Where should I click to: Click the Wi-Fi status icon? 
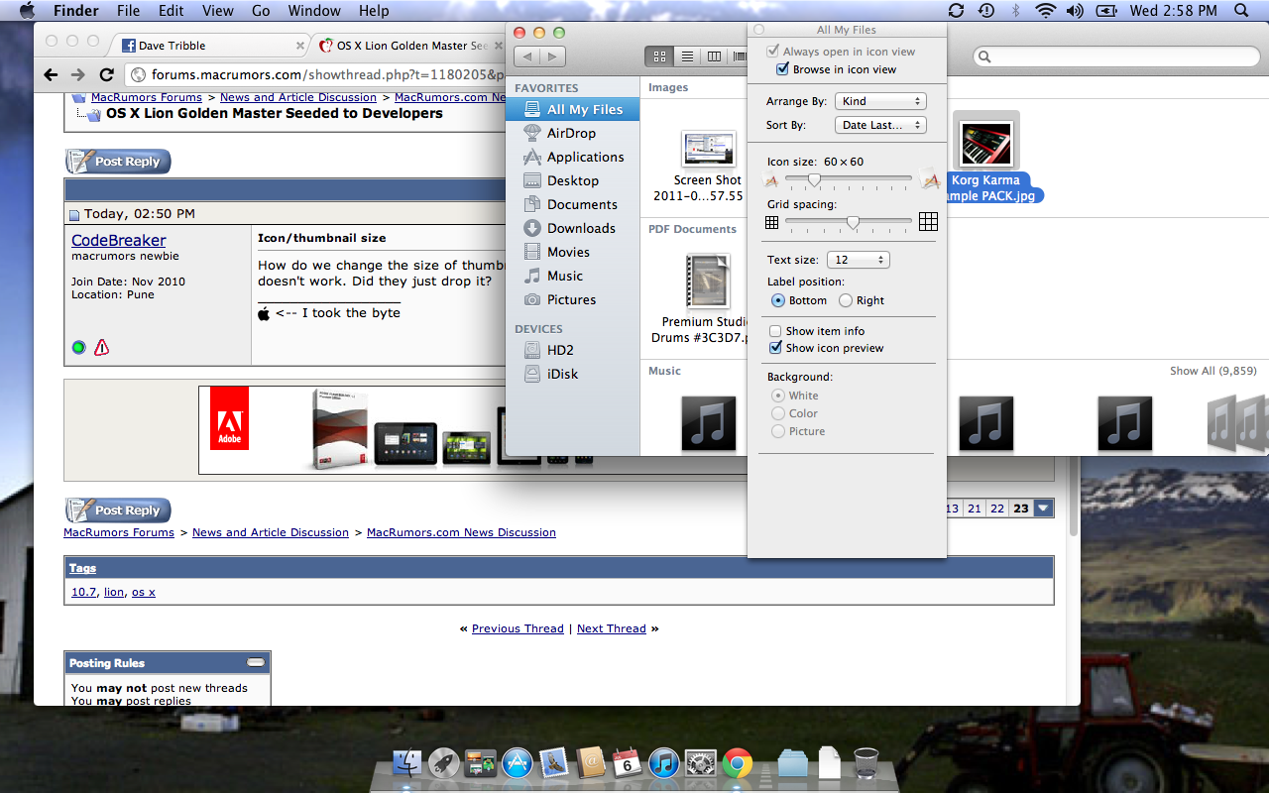coord(1045,11)
